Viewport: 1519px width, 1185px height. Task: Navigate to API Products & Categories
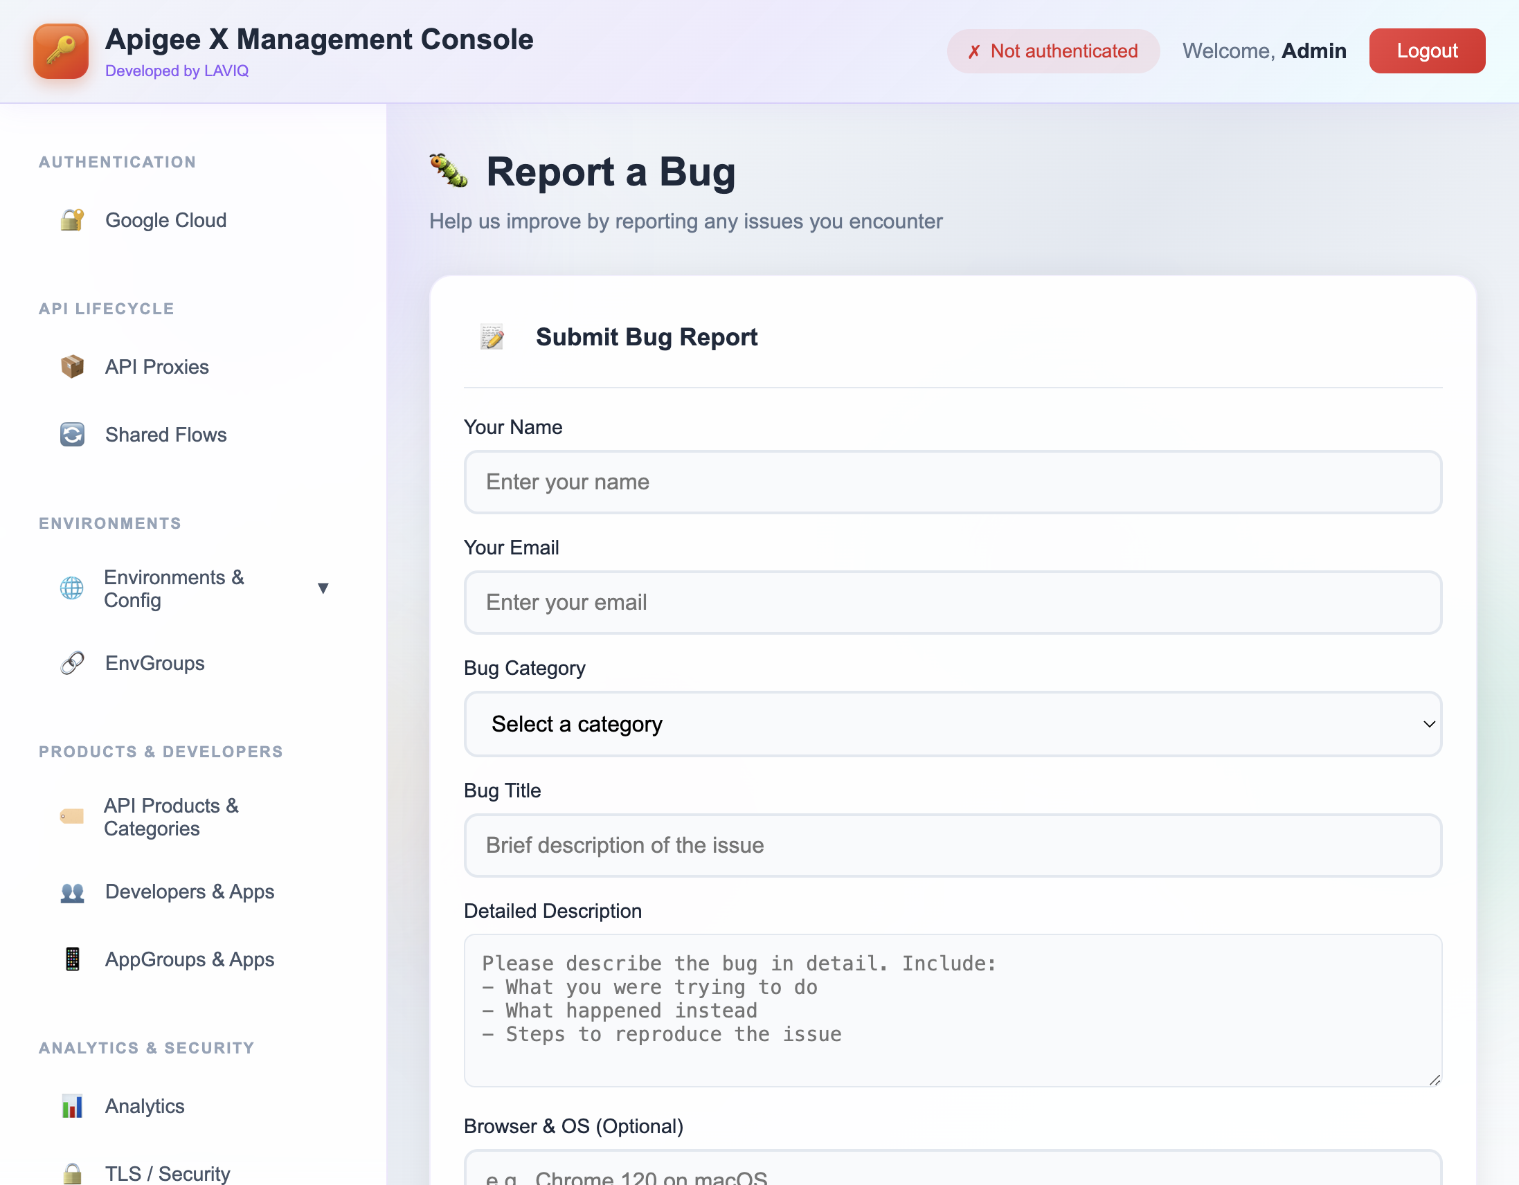click(x=171, y=817)
